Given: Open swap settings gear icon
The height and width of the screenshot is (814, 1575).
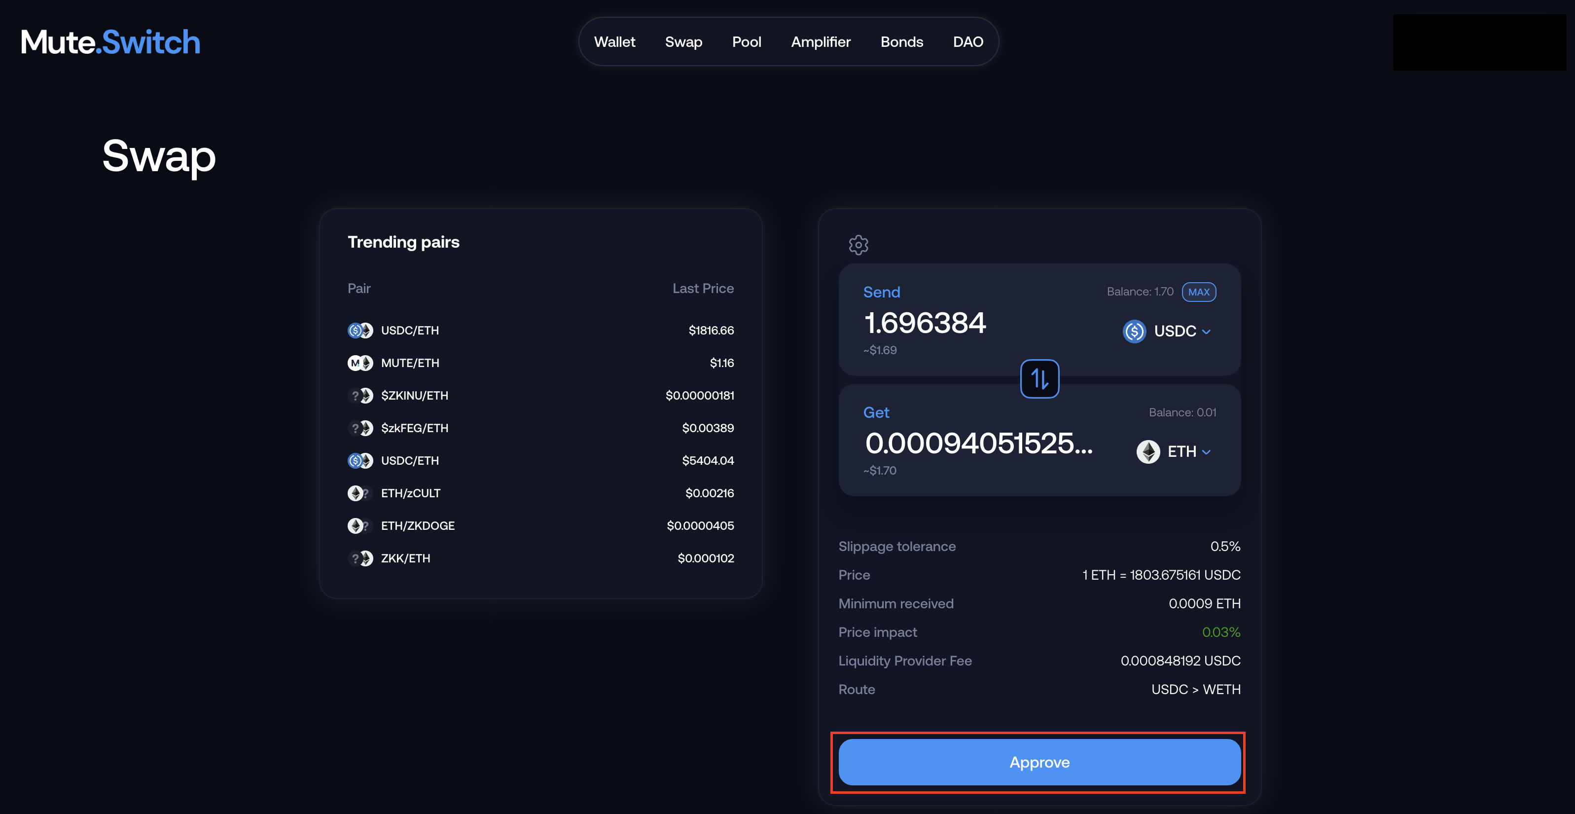Looking at the screenshot, I should coord(859,245).
